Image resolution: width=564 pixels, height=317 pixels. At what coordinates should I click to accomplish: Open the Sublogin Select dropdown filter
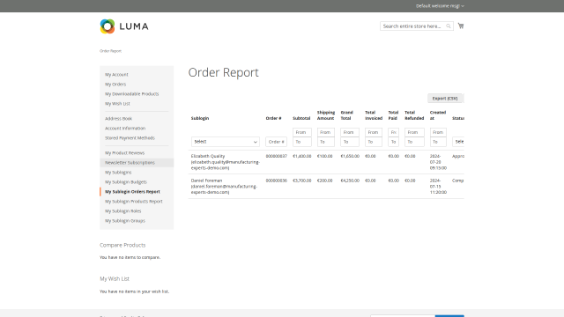[226, 142]
